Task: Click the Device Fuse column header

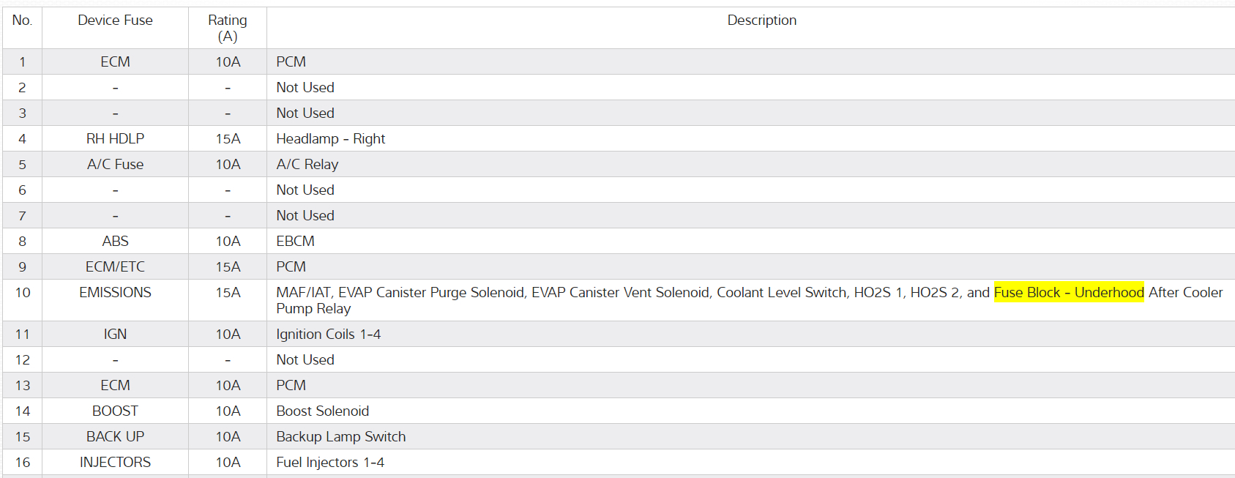Action: click(115, 20)
